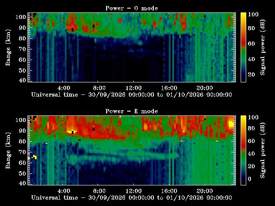This screenshot has height=206, width=275.
Task: Click the 8:00 tick label under O mode plot
Action: point(99,88)
